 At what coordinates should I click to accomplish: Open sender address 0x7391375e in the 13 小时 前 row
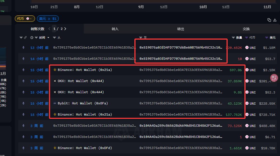point(94,47)
